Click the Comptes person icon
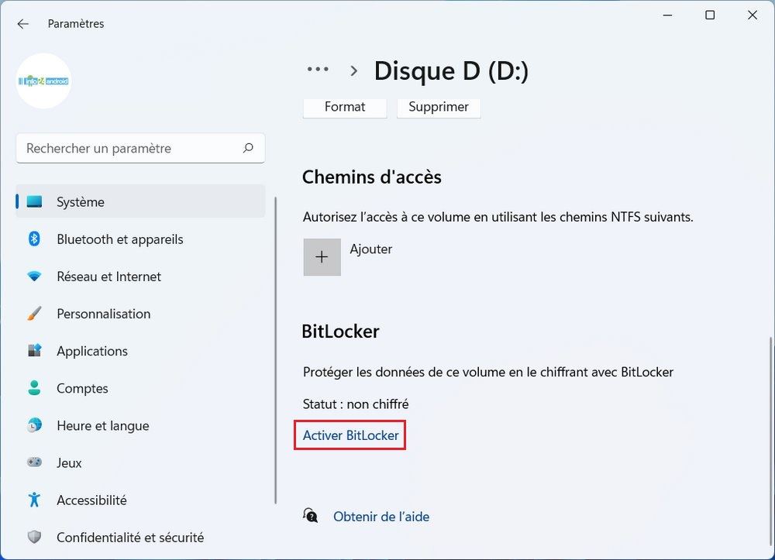 click(x=34, y=388)
